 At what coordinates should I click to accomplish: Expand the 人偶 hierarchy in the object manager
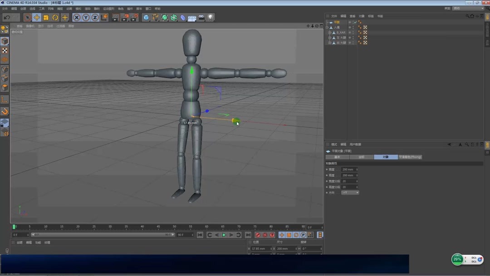coord(327,27)
